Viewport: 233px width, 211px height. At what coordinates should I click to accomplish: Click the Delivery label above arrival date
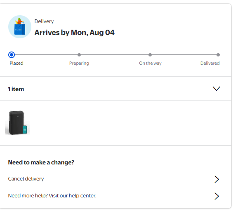[x=44, y=21]
